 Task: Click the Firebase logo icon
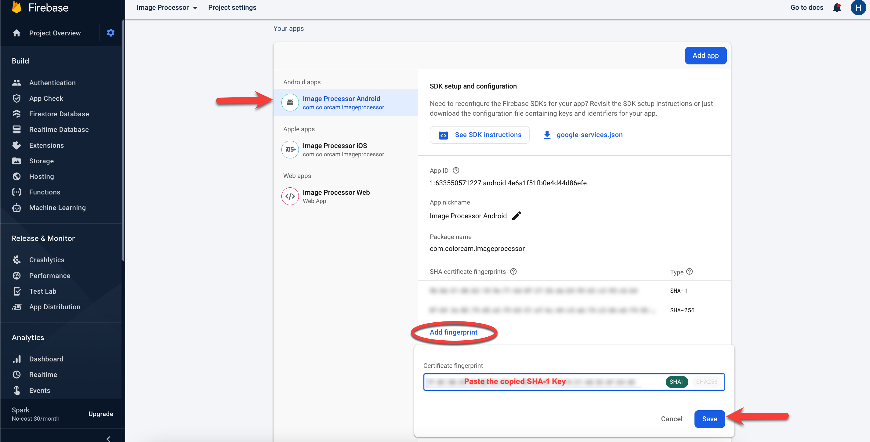[16, 7]
